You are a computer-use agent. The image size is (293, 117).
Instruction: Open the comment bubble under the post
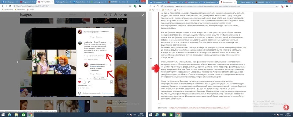84,82
